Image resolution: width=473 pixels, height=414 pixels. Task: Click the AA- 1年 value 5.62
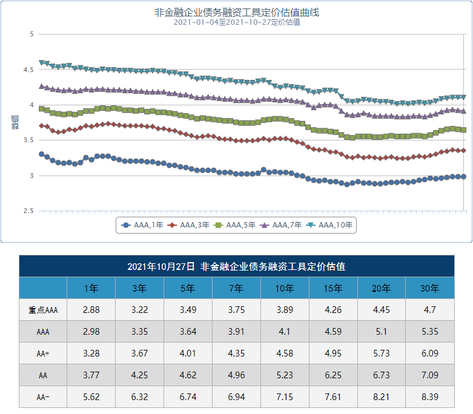click(x=91, y=396)
